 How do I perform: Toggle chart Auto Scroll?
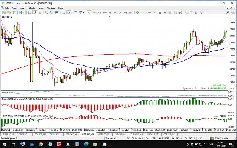coord(64,12)
